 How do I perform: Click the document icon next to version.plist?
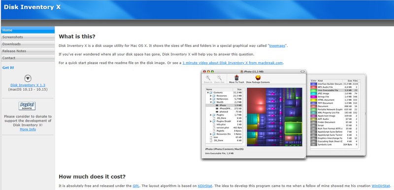[214, 128]
